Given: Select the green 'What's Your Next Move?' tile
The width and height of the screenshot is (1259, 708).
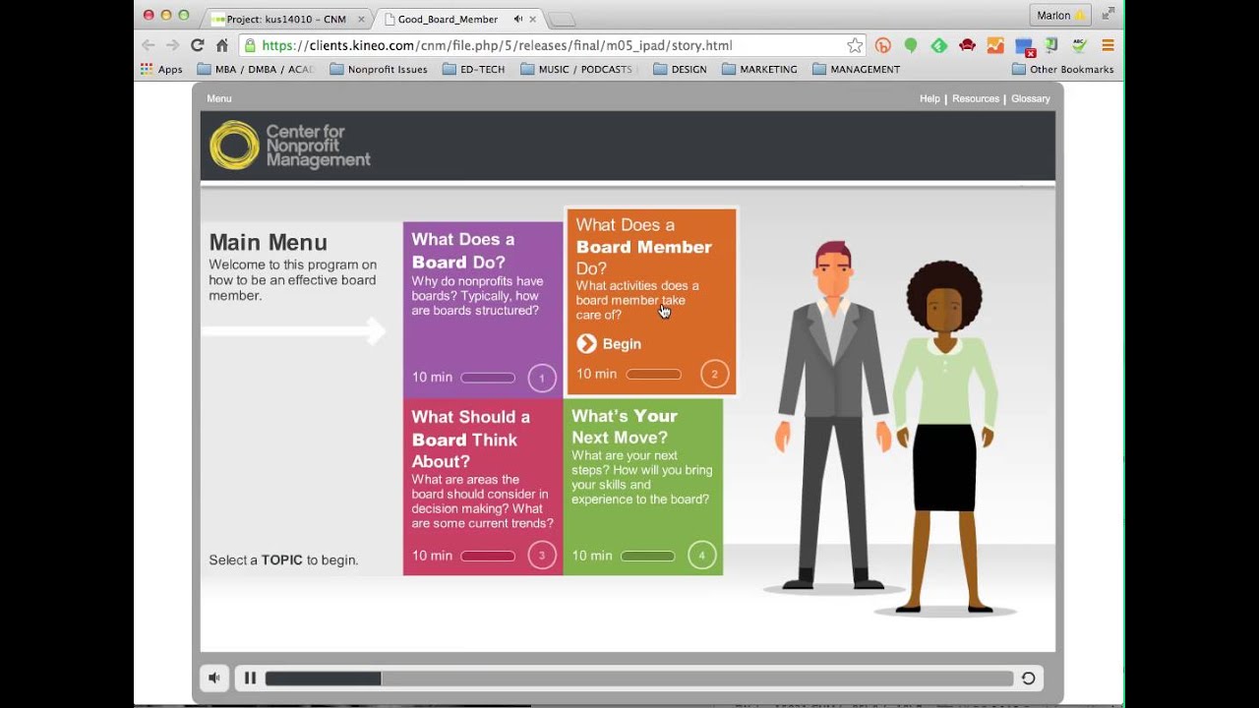Looking at the screenshot, I should click(x=643, y=487).
